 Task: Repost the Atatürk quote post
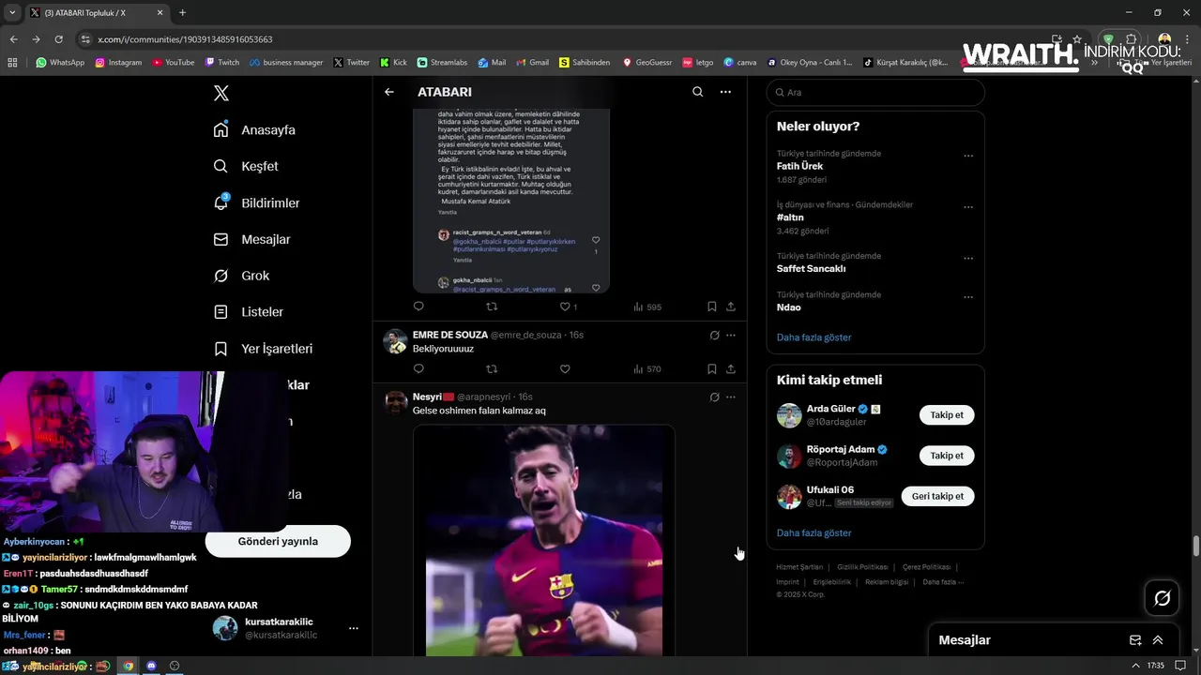[491, 307]
